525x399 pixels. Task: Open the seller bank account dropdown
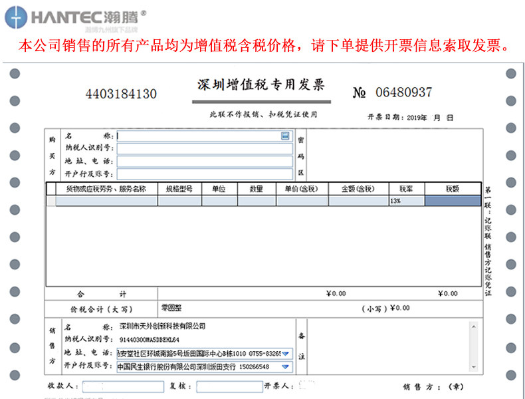tap(286, 367)
